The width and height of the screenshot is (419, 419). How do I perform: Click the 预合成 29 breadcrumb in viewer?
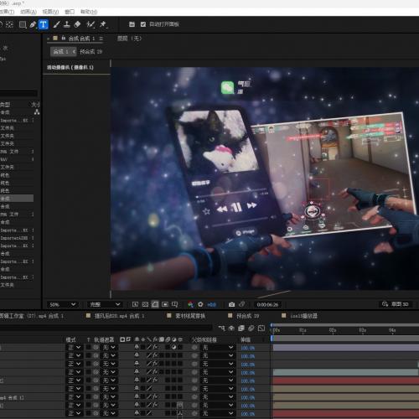(x=91, y=52)
